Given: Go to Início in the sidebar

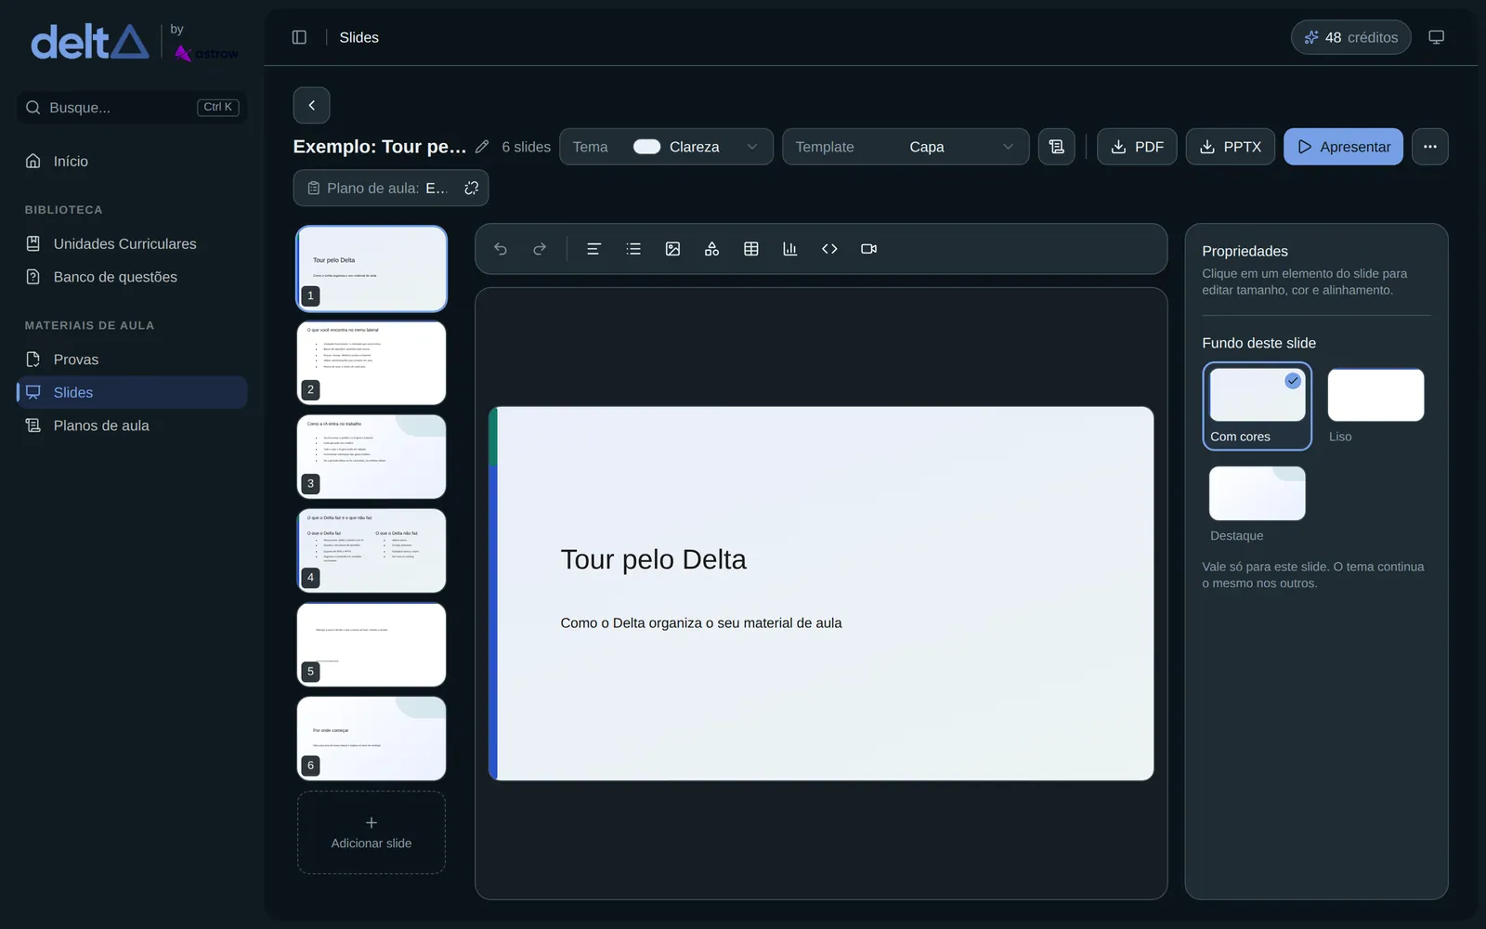Looking at the screenshot, I should pyautogui.click(x=132, y=162).
